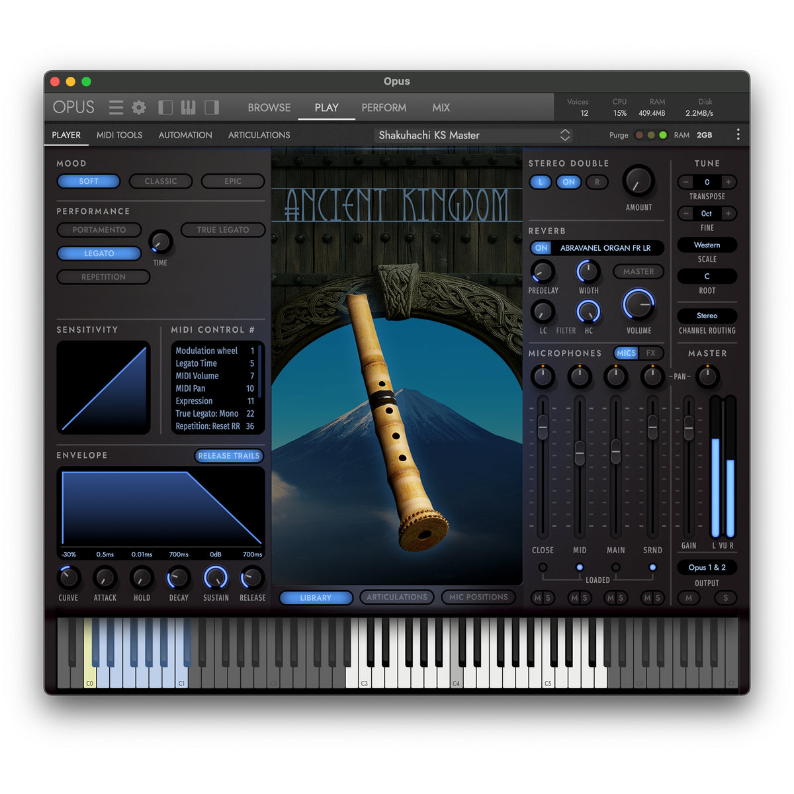Click the Reverb Master button
The image size is (794, 794).
639,271
